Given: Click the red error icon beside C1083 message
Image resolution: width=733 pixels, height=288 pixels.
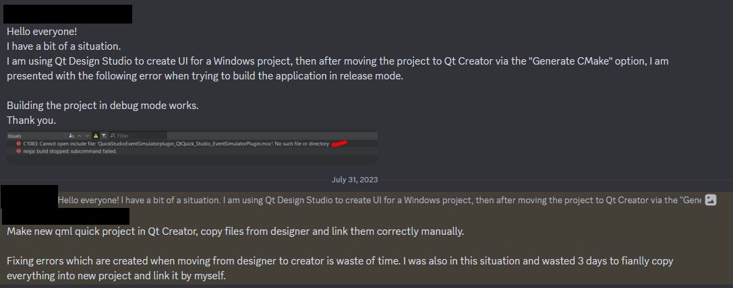Looking at the screenshot, I should 18,143.
